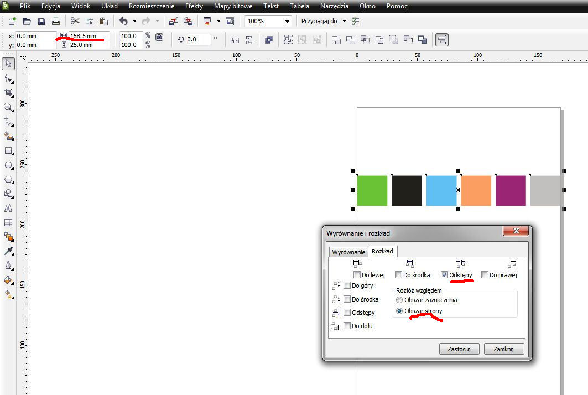Open the Efekty menu

[194, 7]
